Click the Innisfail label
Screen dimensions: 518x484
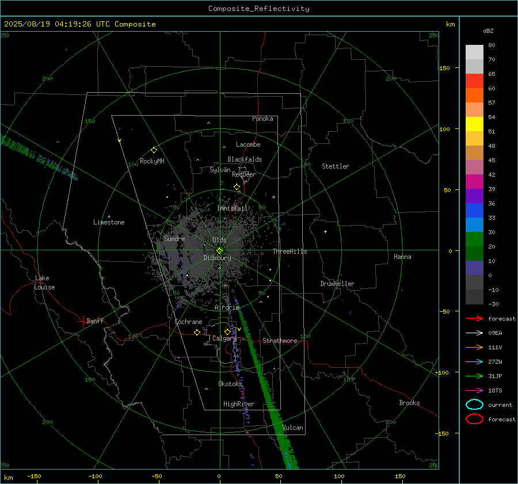(232, 208)
